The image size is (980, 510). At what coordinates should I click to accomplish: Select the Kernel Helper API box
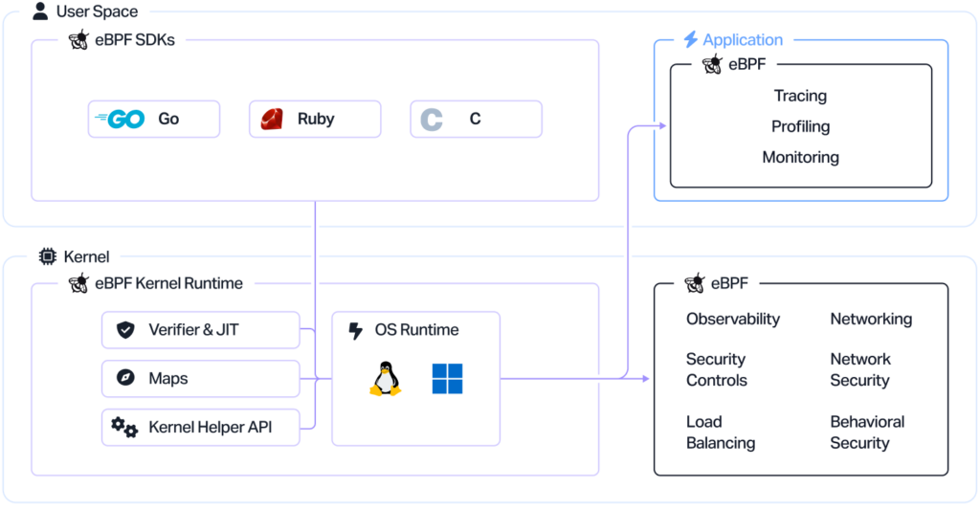201,428
